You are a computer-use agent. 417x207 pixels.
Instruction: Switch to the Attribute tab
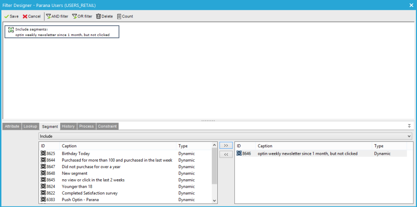coord(12,126)
